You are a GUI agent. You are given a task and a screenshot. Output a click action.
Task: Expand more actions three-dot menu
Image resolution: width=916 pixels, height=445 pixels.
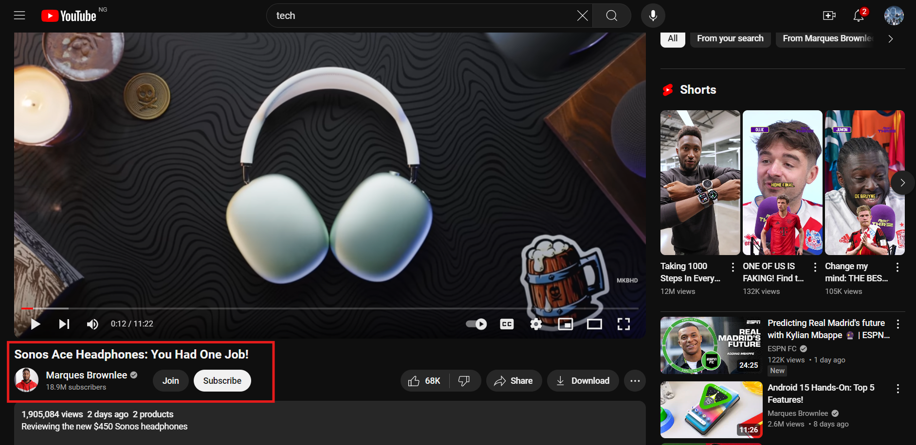[x=635, y=381]
